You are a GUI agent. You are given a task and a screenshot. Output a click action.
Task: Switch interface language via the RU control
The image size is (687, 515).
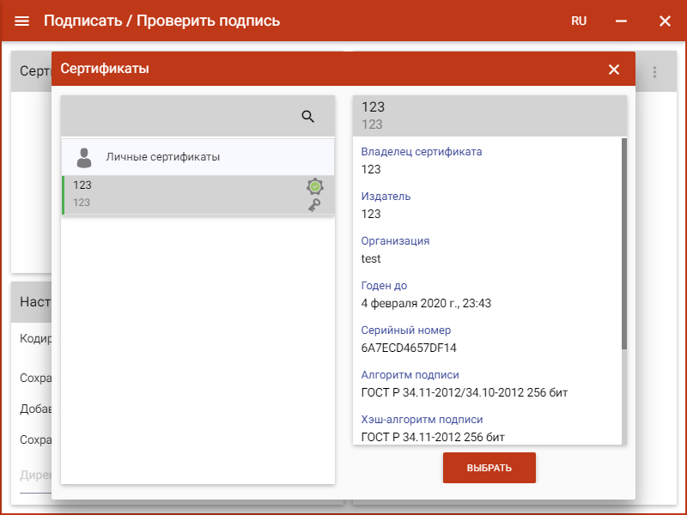(578, 21)
